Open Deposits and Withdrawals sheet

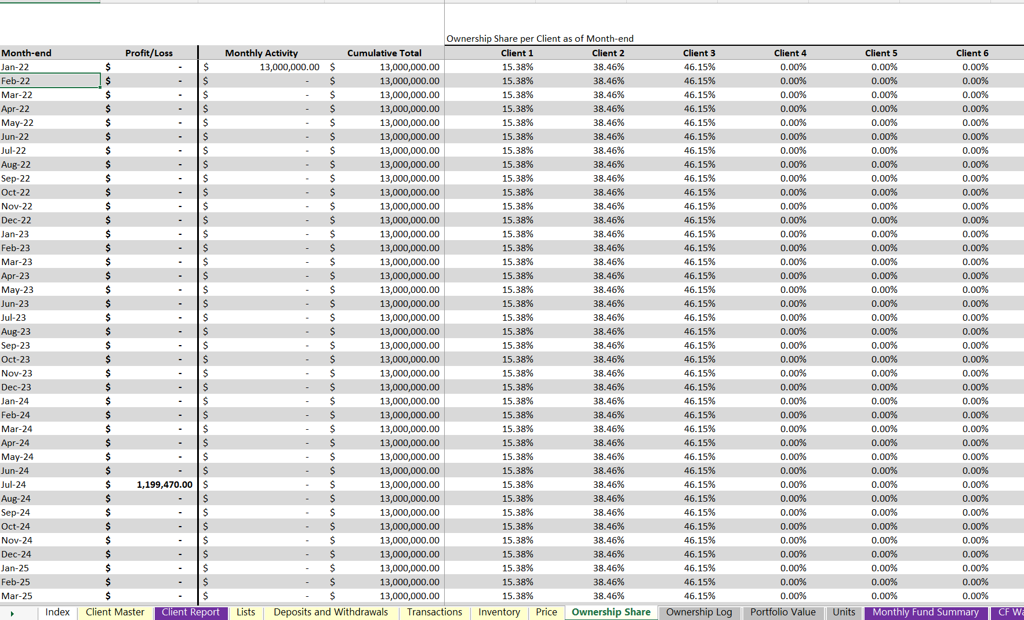click(x=331, y=612)
